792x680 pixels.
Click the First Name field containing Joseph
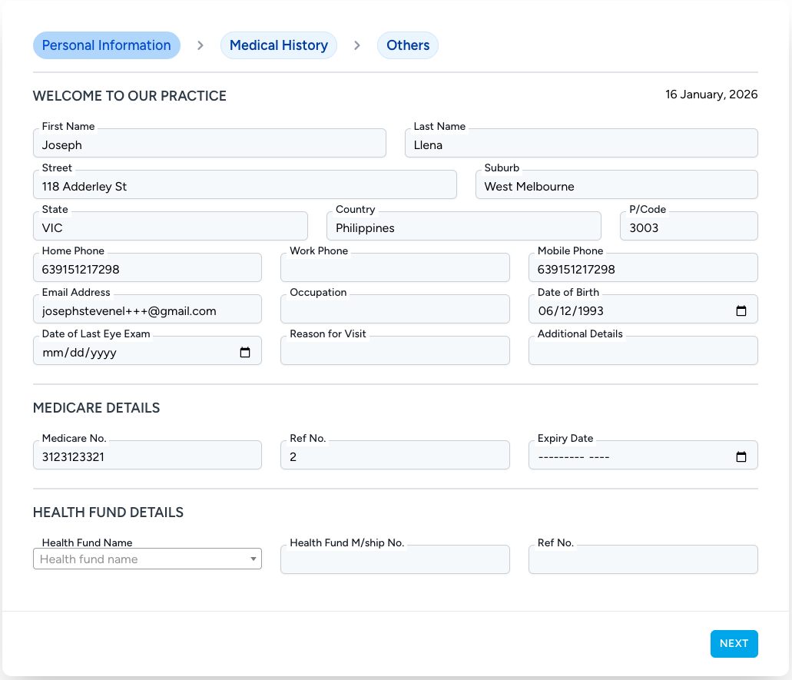click(209, 145)
